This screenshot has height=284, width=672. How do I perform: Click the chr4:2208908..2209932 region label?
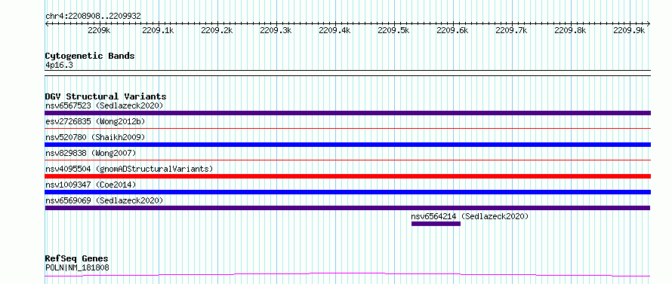[93, 16]
